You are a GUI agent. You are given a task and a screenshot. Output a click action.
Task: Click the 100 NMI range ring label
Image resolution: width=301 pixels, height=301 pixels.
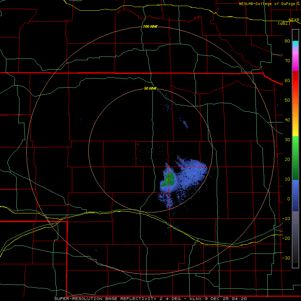[150, 26]
